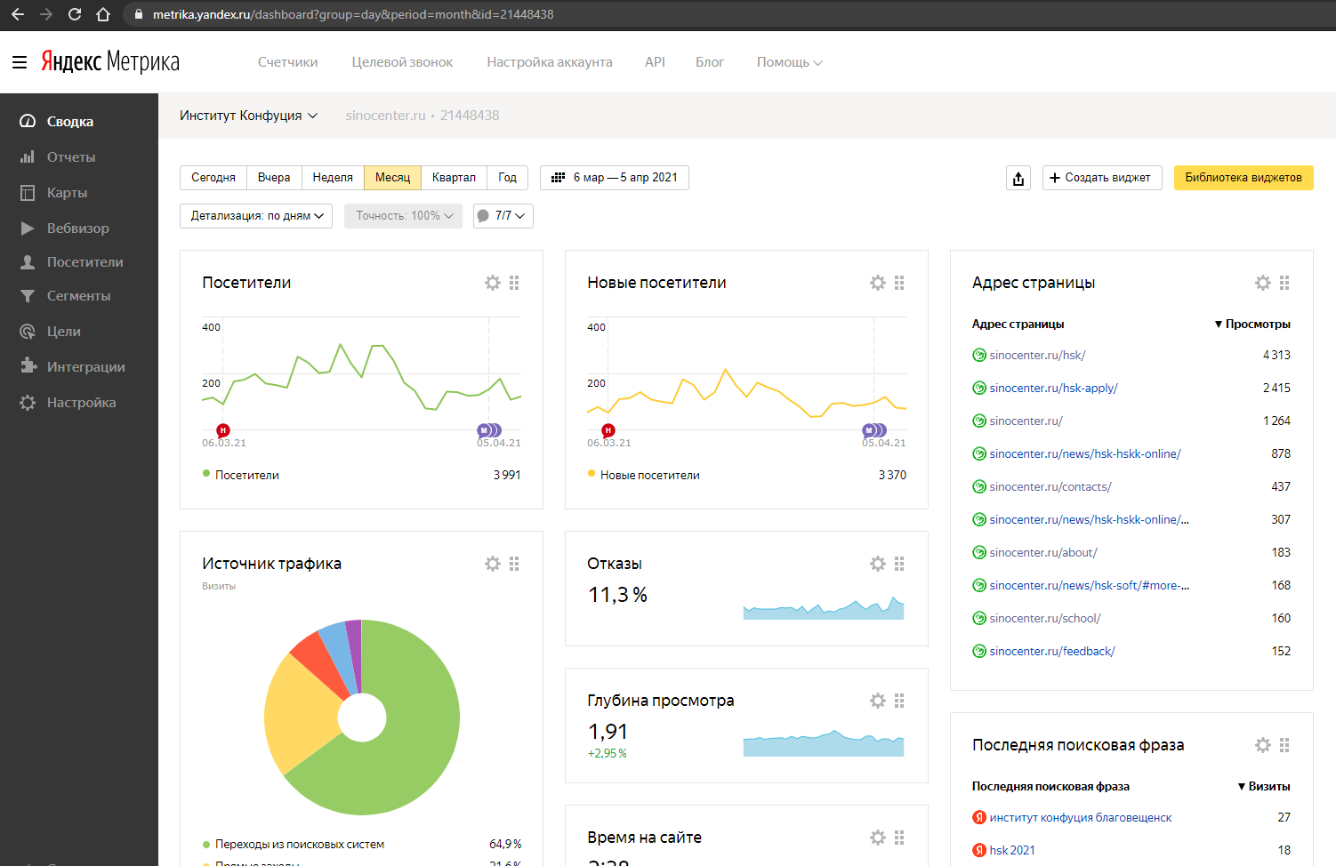Open settings gear on Отказы widget
The image size is (1336, 866).
click(x=878, y=564)
